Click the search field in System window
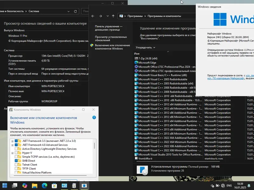254x190 pixels. [85, 11]
